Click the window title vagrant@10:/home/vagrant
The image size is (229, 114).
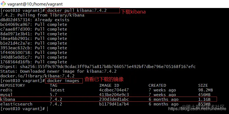tap(35, 4)
